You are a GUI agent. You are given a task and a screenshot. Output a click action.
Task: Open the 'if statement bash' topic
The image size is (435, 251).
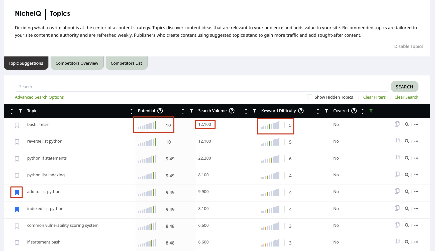(44, 242)
